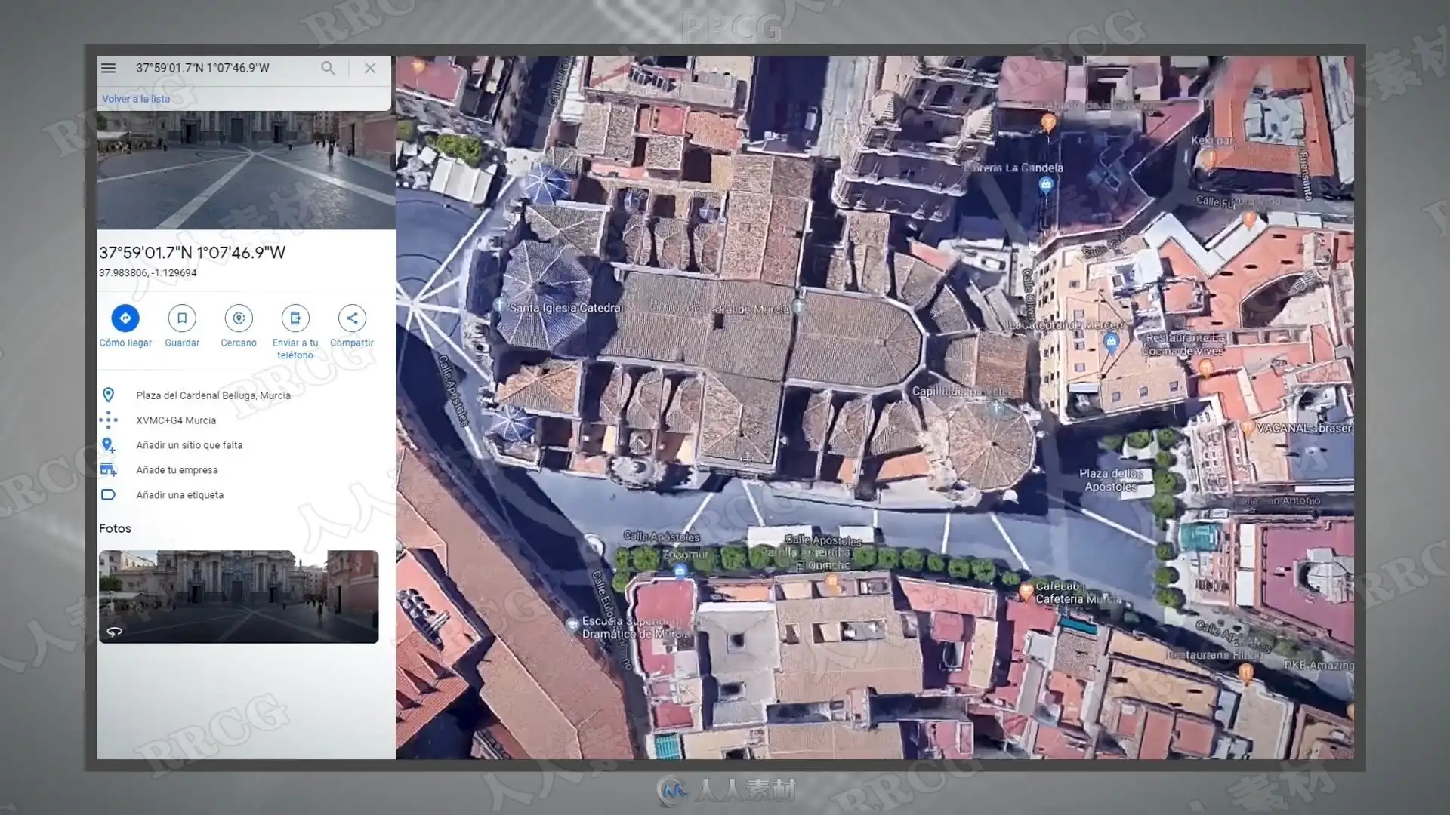Click the header street view image

(245, 170)
